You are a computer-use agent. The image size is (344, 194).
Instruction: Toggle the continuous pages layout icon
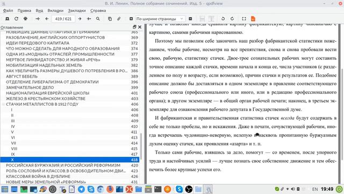[x=202, y=19]
